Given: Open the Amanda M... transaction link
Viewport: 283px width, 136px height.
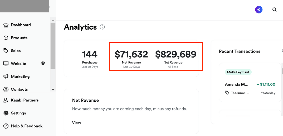Looking at the screenshot, I should pos(236,85).
